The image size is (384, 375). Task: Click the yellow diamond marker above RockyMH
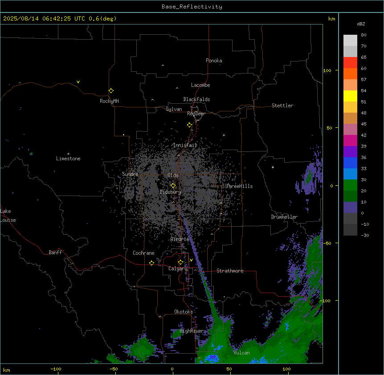point(111,90)
